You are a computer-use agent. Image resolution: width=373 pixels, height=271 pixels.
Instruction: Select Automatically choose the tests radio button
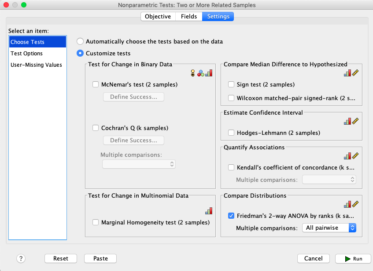(x=80, y=42)
